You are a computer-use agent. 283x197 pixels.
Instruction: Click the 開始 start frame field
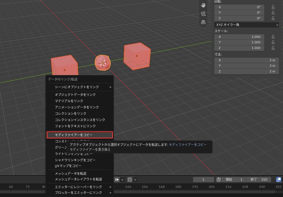(234, 180)
